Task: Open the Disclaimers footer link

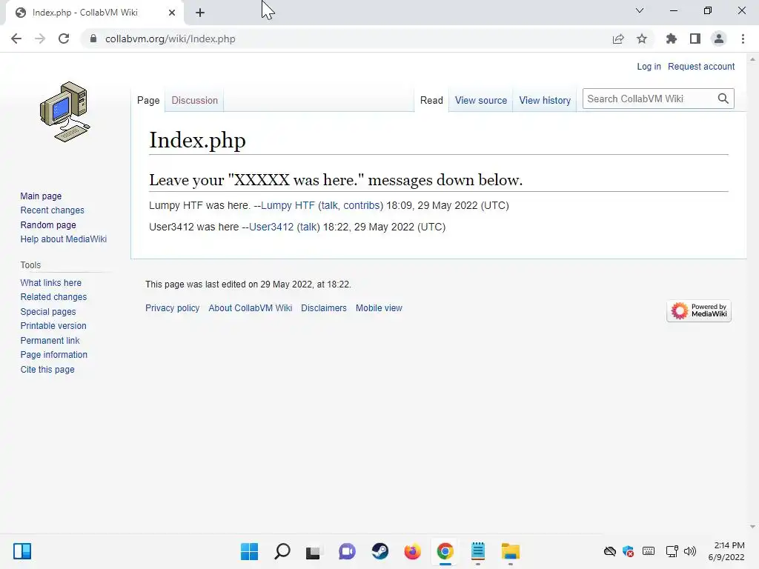Action: (x=324, y=307)
